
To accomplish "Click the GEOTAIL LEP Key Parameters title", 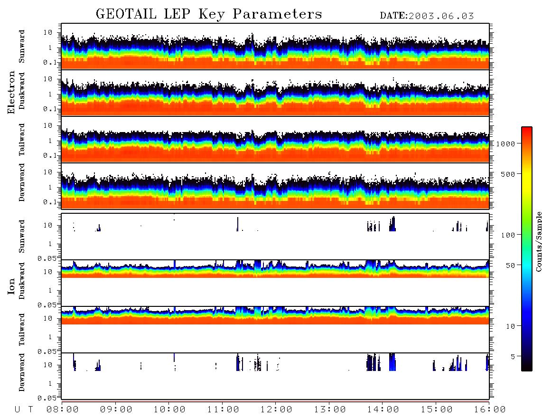I will pyautogui.click(x=209, y=14).
